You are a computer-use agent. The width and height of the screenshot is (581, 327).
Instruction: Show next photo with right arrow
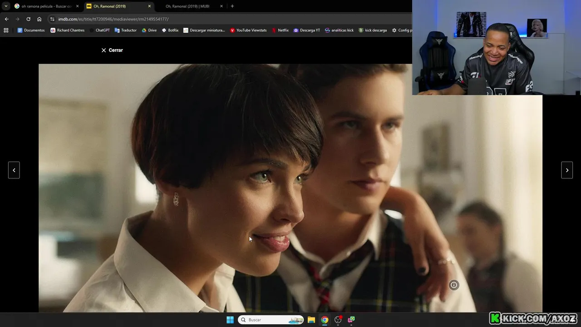pyautogui.click(x=567, y=170)
